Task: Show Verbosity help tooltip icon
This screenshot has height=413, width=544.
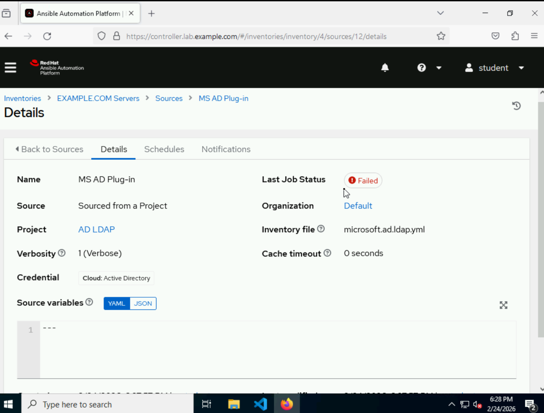Action: [x=62, y=253]
